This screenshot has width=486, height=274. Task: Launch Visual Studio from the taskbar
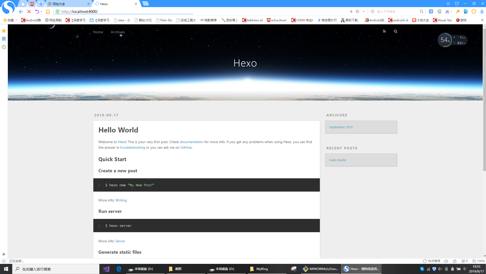pyautogui.click(x=106, y=269)
